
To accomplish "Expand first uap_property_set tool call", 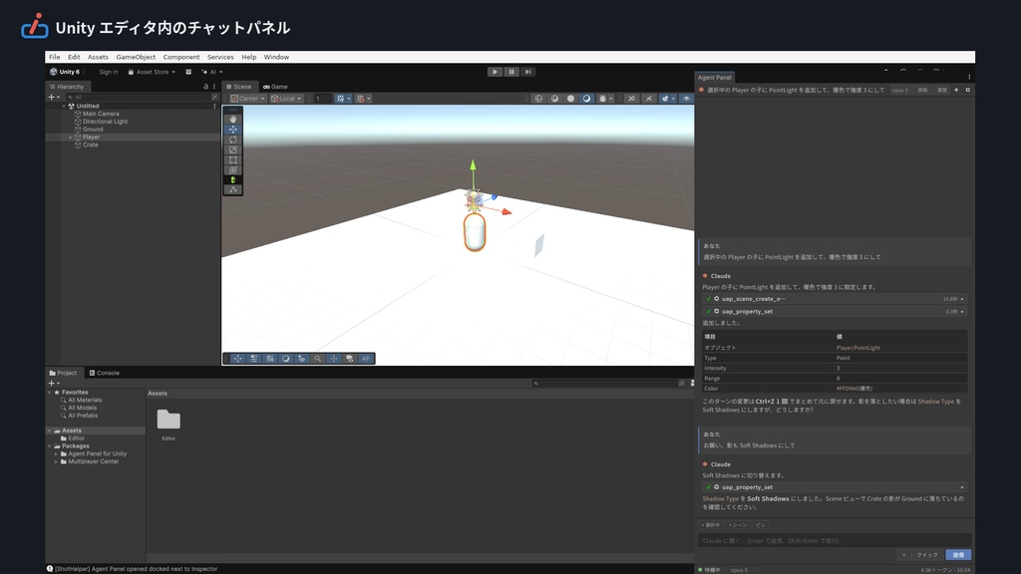I will coord(962,312).
